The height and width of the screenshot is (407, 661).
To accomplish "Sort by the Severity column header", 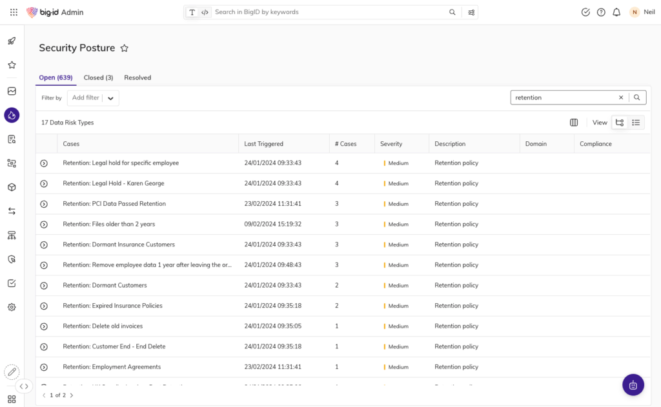I will point(391,144).
